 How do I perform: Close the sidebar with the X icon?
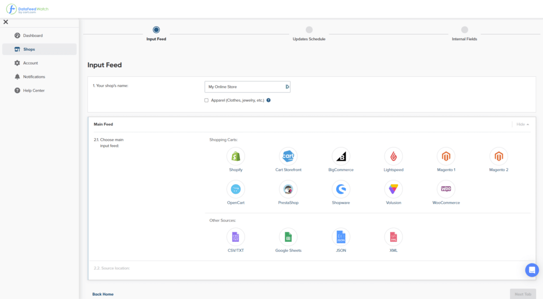6,22
